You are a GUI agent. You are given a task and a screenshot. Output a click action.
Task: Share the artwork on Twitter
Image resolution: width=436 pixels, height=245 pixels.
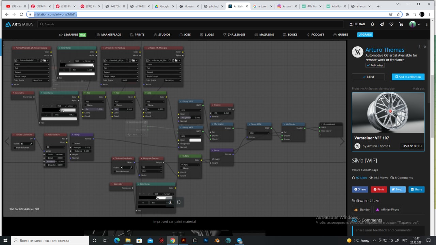[398, 189]
